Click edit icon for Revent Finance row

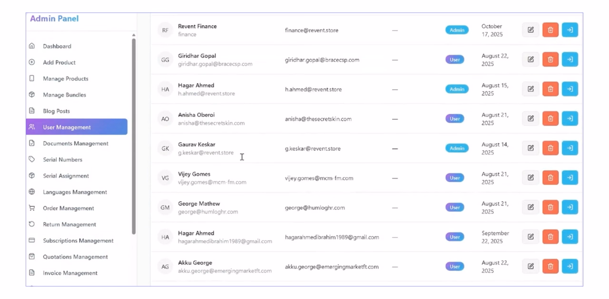pos(530,30)
